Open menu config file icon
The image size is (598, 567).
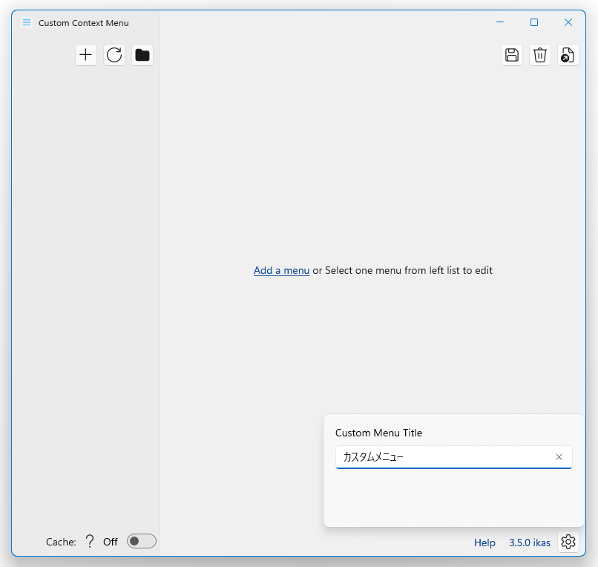(568, 55)
